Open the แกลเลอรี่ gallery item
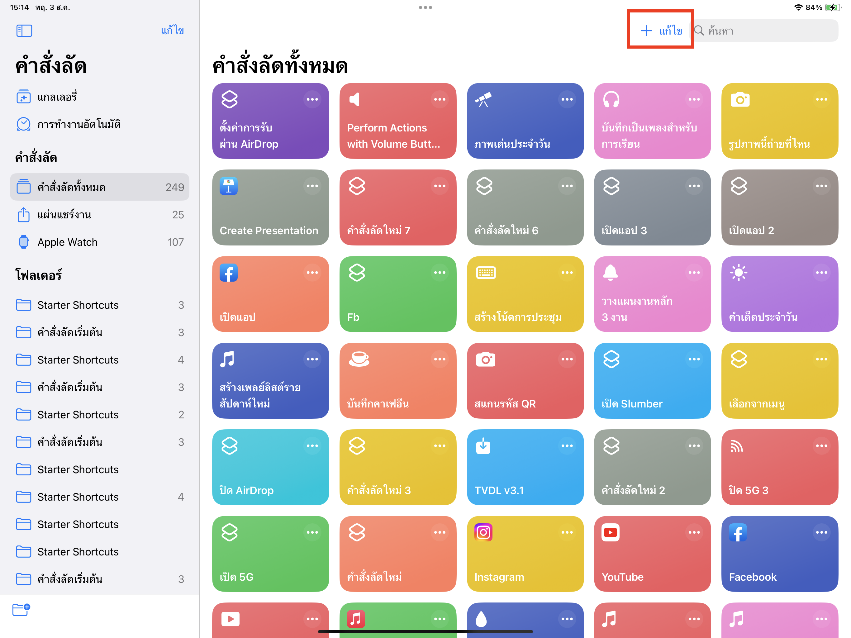This screenshot has height=638, width=851. click(57, 97)
